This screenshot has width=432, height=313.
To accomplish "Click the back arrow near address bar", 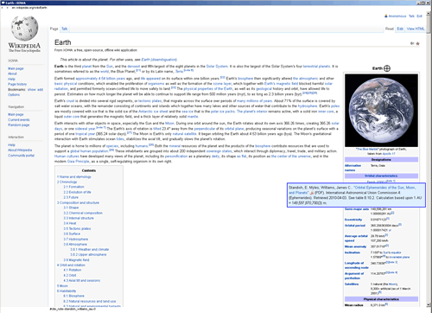I will (x=3, y=8).
